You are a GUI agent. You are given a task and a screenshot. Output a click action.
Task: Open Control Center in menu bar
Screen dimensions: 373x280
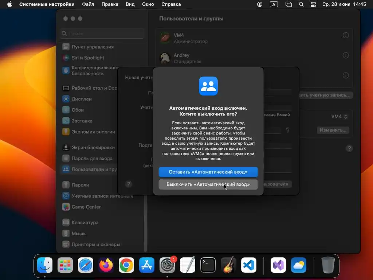click(x=313, y=4)
